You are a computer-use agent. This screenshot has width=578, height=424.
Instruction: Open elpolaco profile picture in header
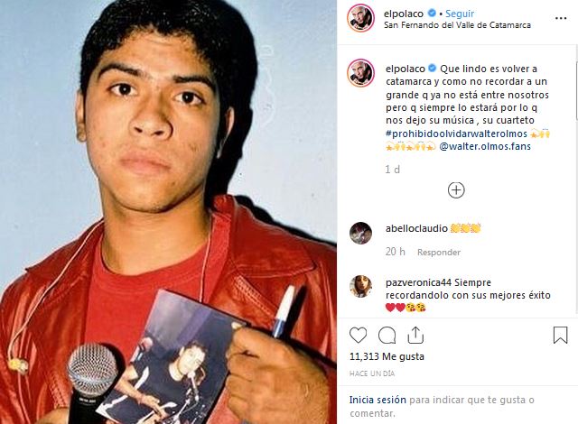[360, 18]
